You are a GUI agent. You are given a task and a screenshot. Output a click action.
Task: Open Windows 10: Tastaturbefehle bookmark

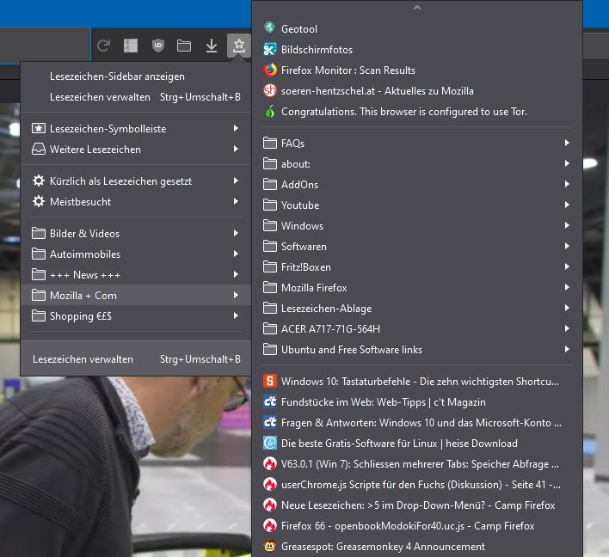click(x=417, y=381)
